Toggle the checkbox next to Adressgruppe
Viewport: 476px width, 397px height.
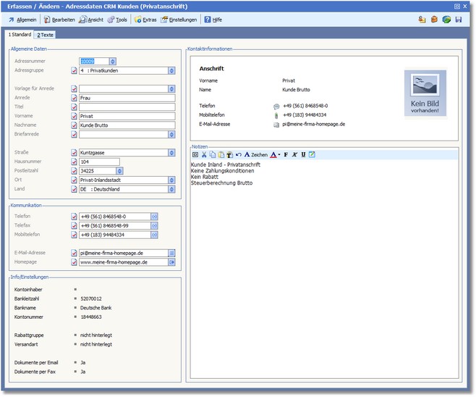(74, 71)
